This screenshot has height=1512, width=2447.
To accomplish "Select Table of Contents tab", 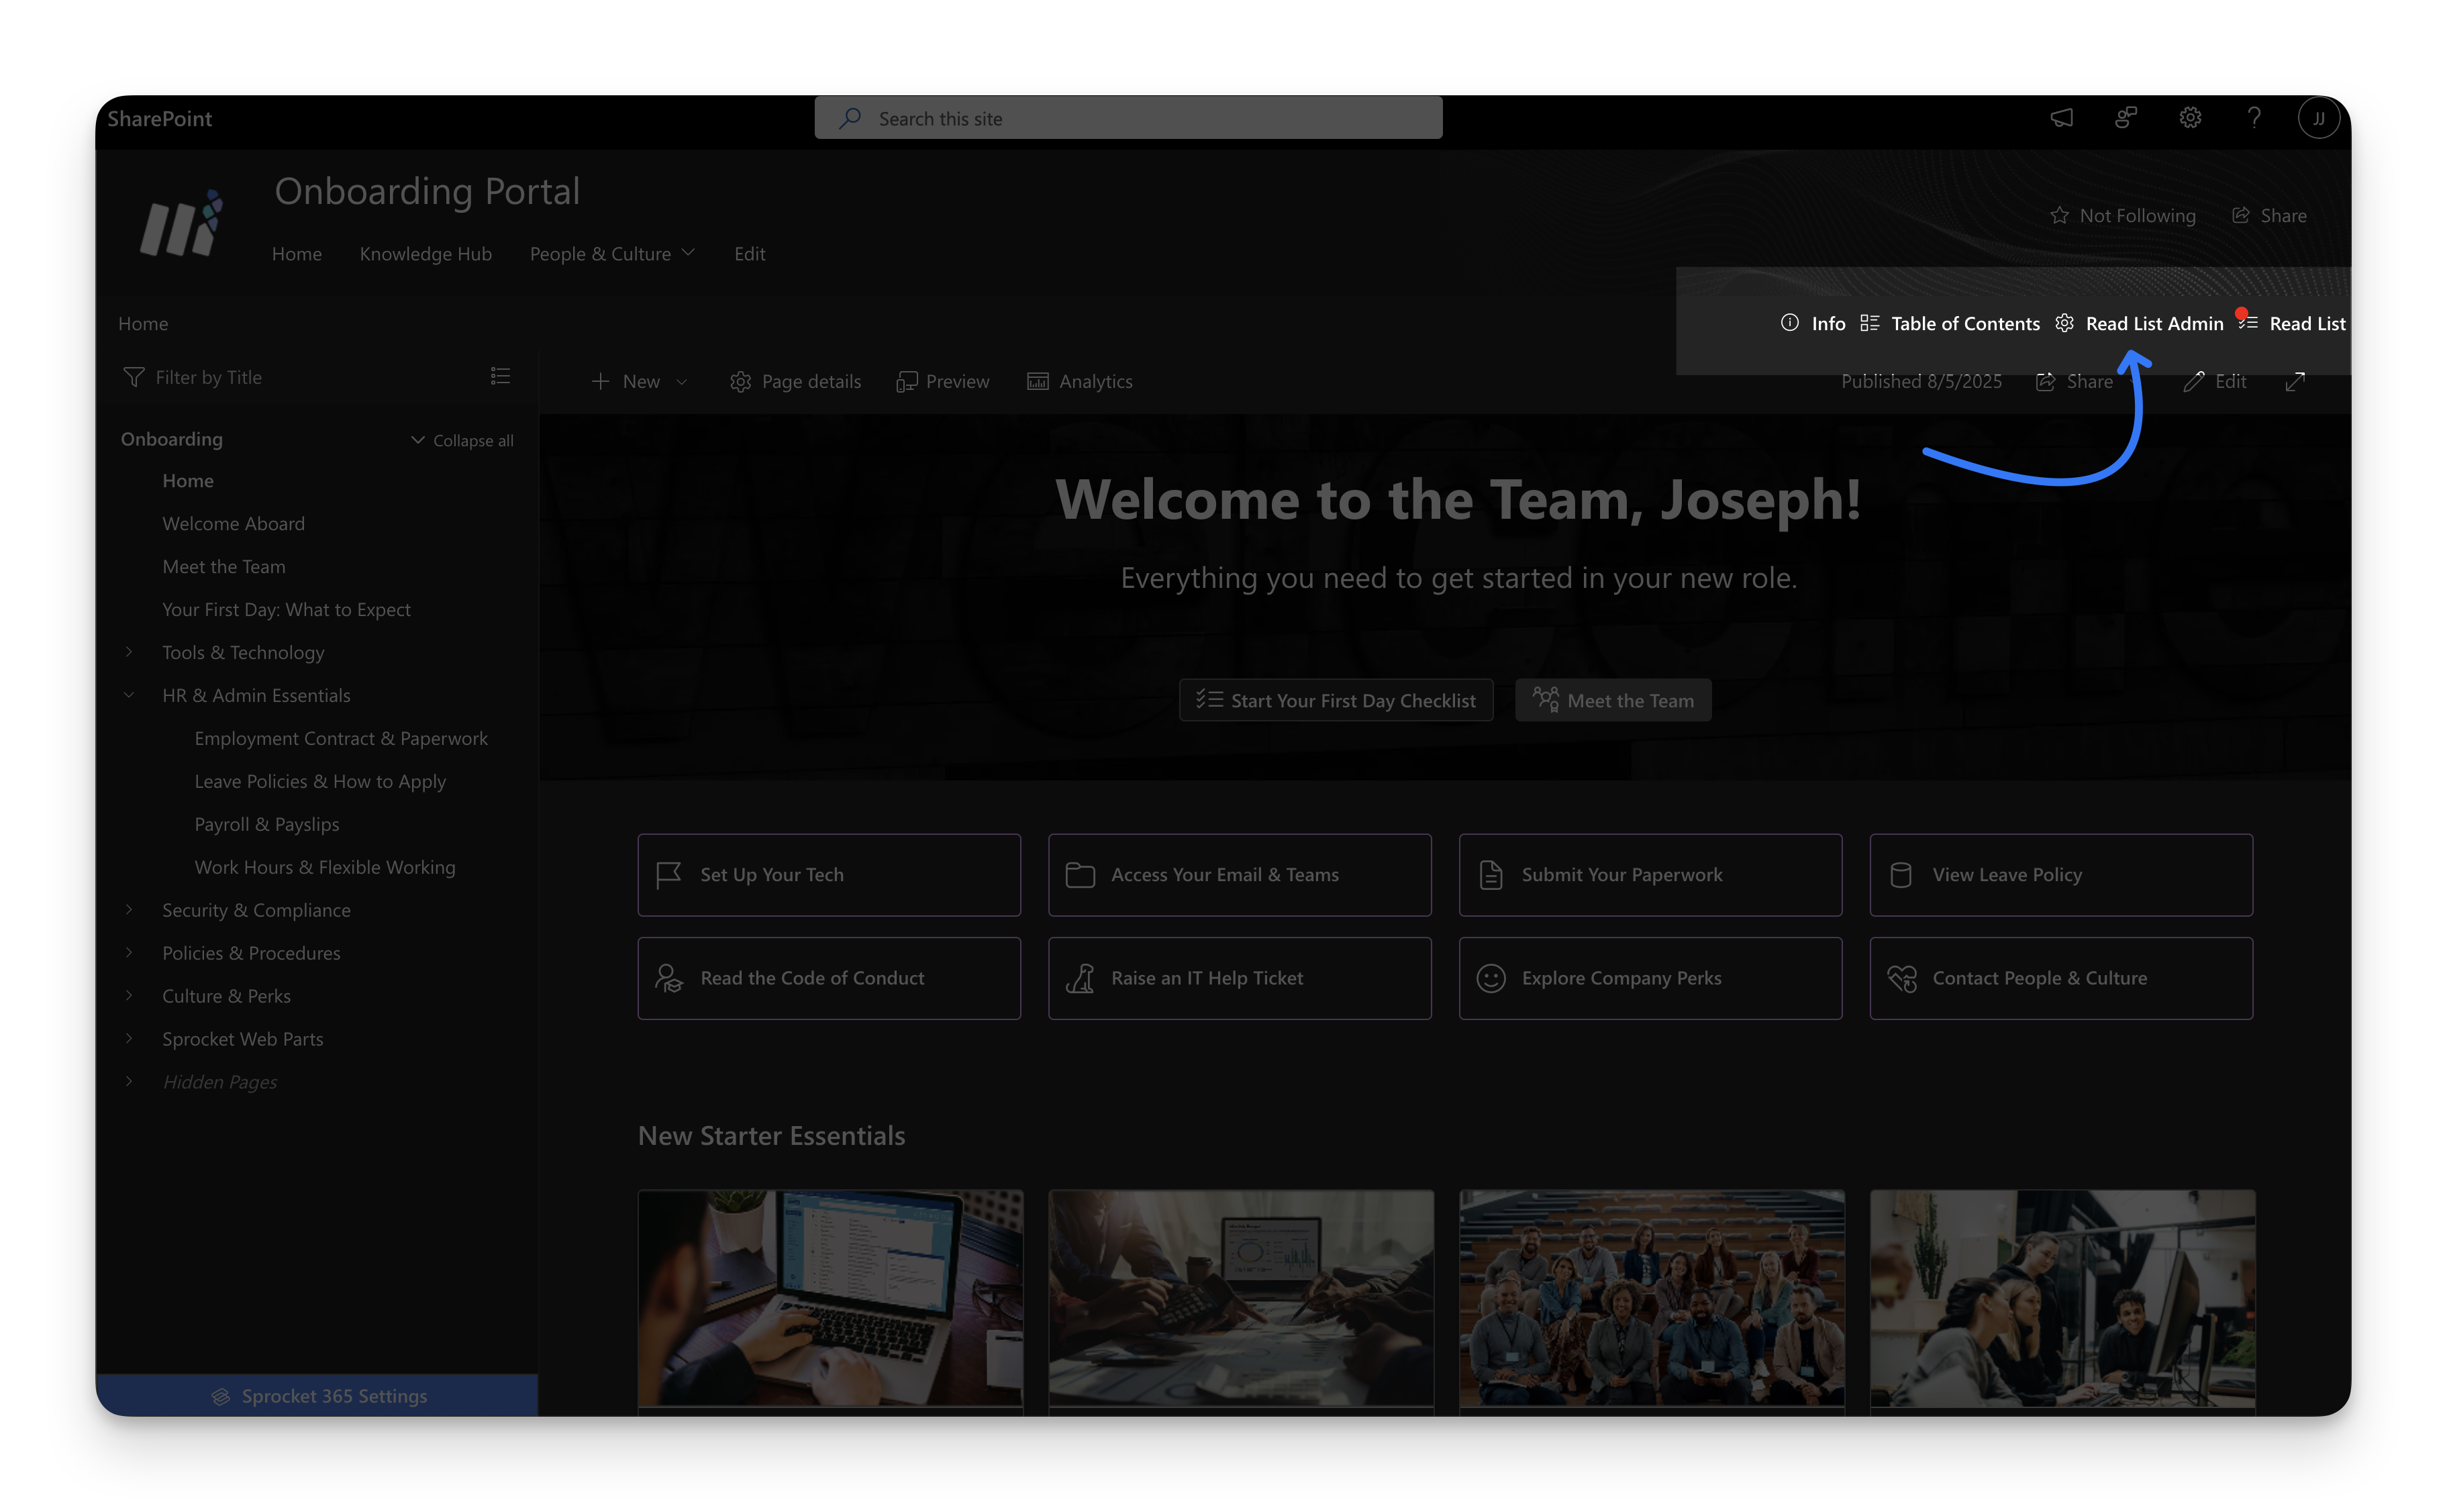I will (x=1950, y=323).
